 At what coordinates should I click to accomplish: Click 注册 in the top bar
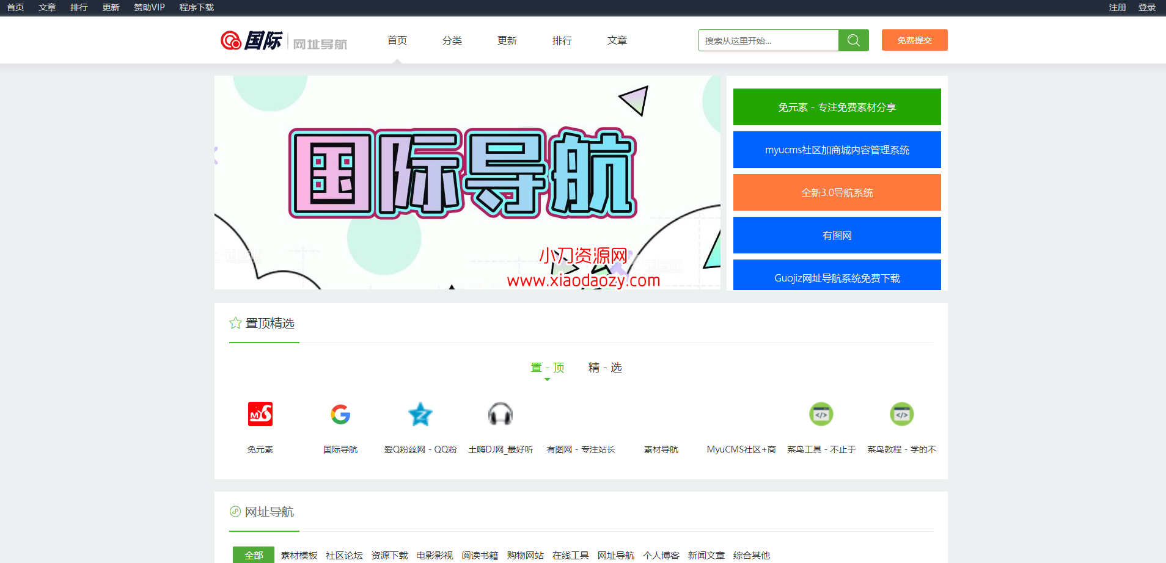(1117, 7)
